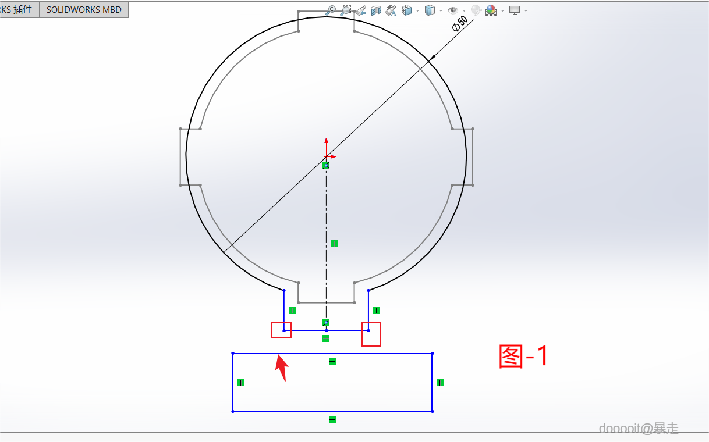Open the Apply Scene dropdown arrow
This screenshot has width=709, height=442.
[502, 10]
